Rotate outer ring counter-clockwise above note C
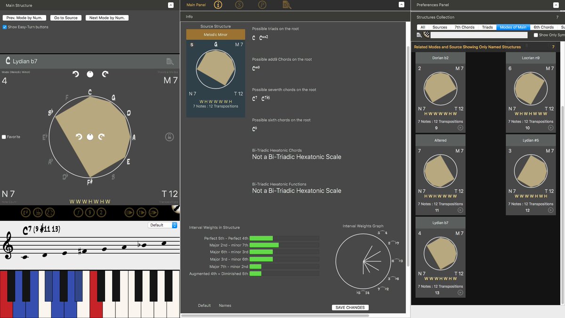Screen dimensions: 565x318 [75, 74]
